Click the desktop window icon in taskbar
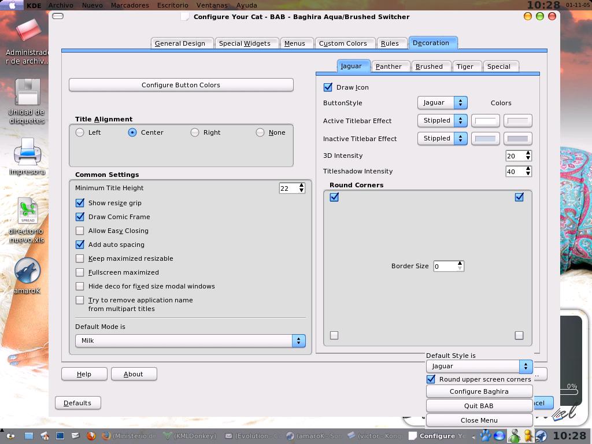This screenshot has height=444, width=592. click(x=29, y=436)
